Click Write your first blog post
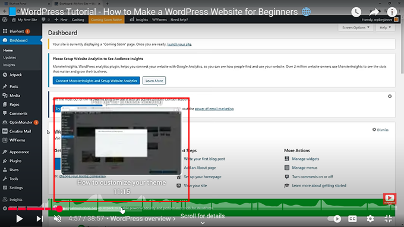The image size is (404, 227). 204,159
